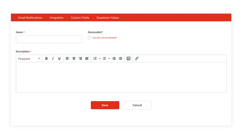Align text left in Description editor
Image resolution: width=243 pixels, height=139 pixels.
[67, 59]
